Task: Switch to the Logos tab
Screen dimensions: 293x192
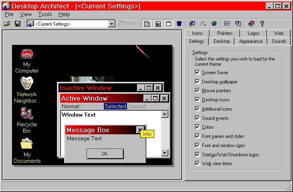Action: [x=254, y=33]
